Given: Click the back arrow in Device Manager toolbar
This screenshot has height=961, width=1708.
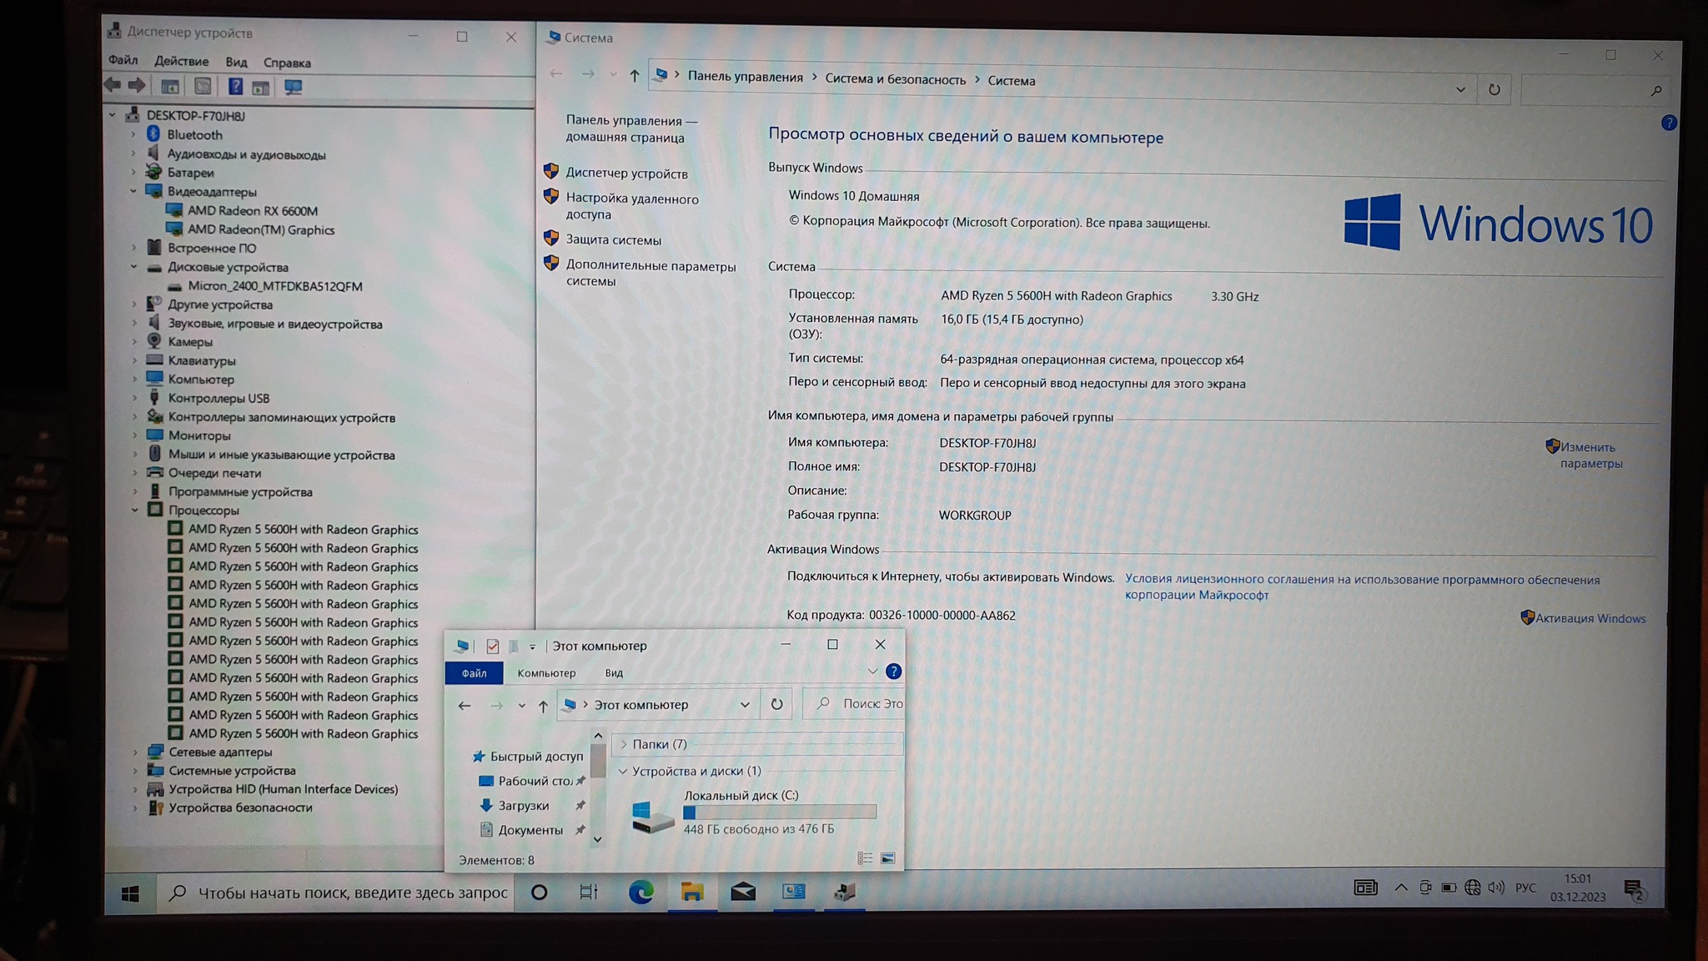Looking at the screenshot, I should point(113,85).
